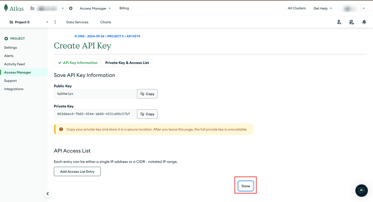373x202 pixels.
Task: Collapse the left sidebar
Action: (x=48, y=194)
